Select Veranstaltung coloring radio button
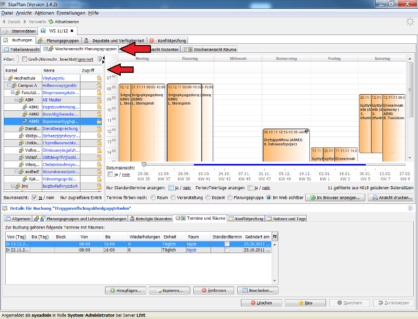Viewport: 418px width, 319px height. point(173,198)
